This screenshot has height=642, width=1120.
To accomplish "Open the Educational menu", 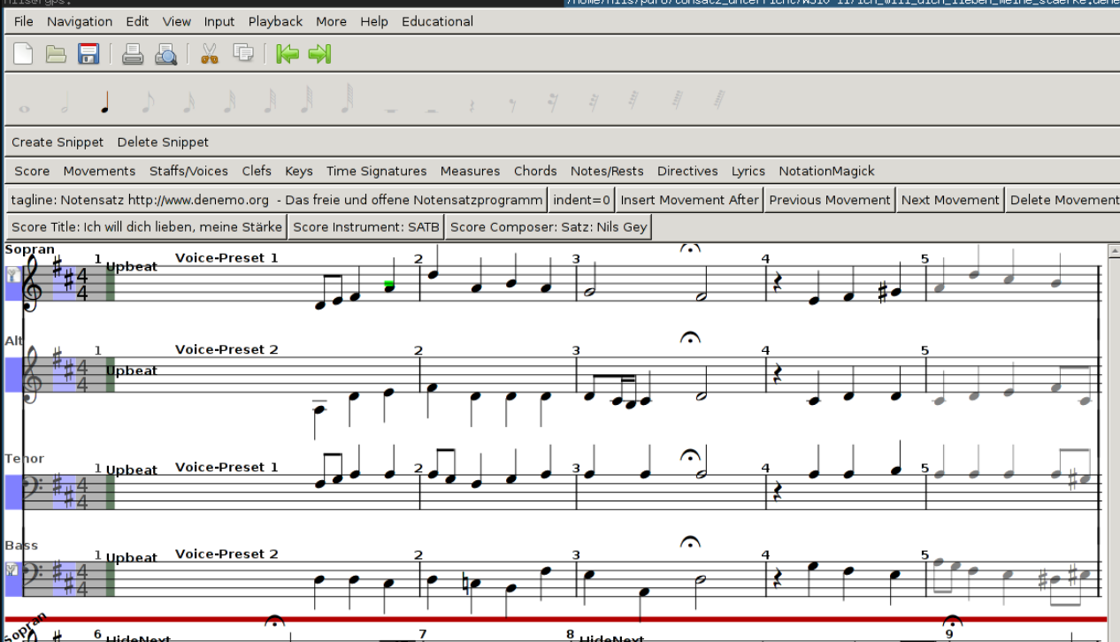I will click(437, 21).
